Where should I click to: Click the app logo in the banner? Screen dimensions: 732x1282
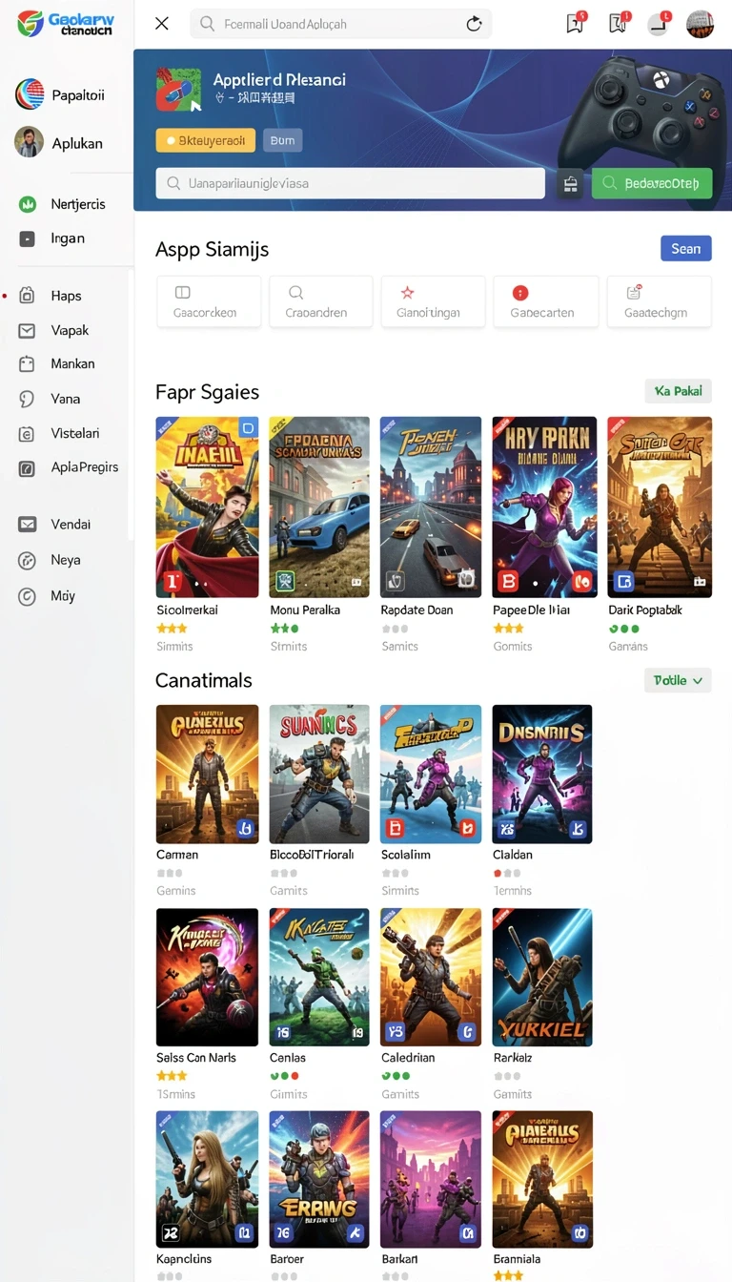click(x=180, y=91)
